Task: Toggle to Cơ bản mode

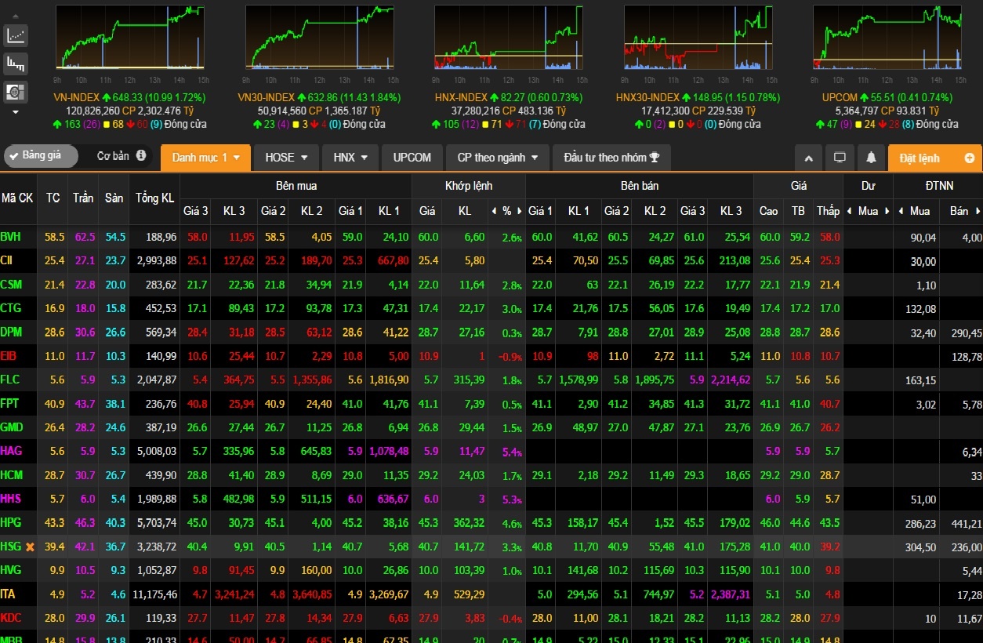Action: 113,156
